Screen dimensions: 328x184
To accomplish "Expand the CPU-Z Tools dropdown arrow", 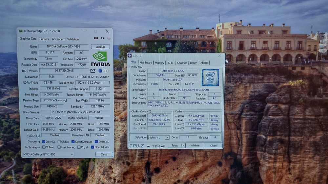I will pos(183,145).
